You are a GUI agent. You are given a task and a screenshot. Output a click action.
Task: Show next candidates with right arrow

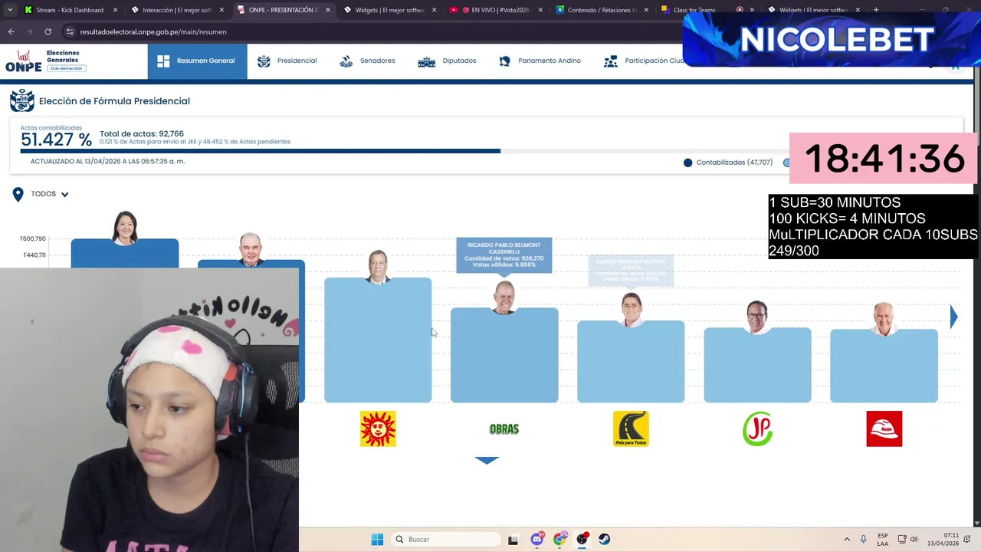(x=953, y=317)
